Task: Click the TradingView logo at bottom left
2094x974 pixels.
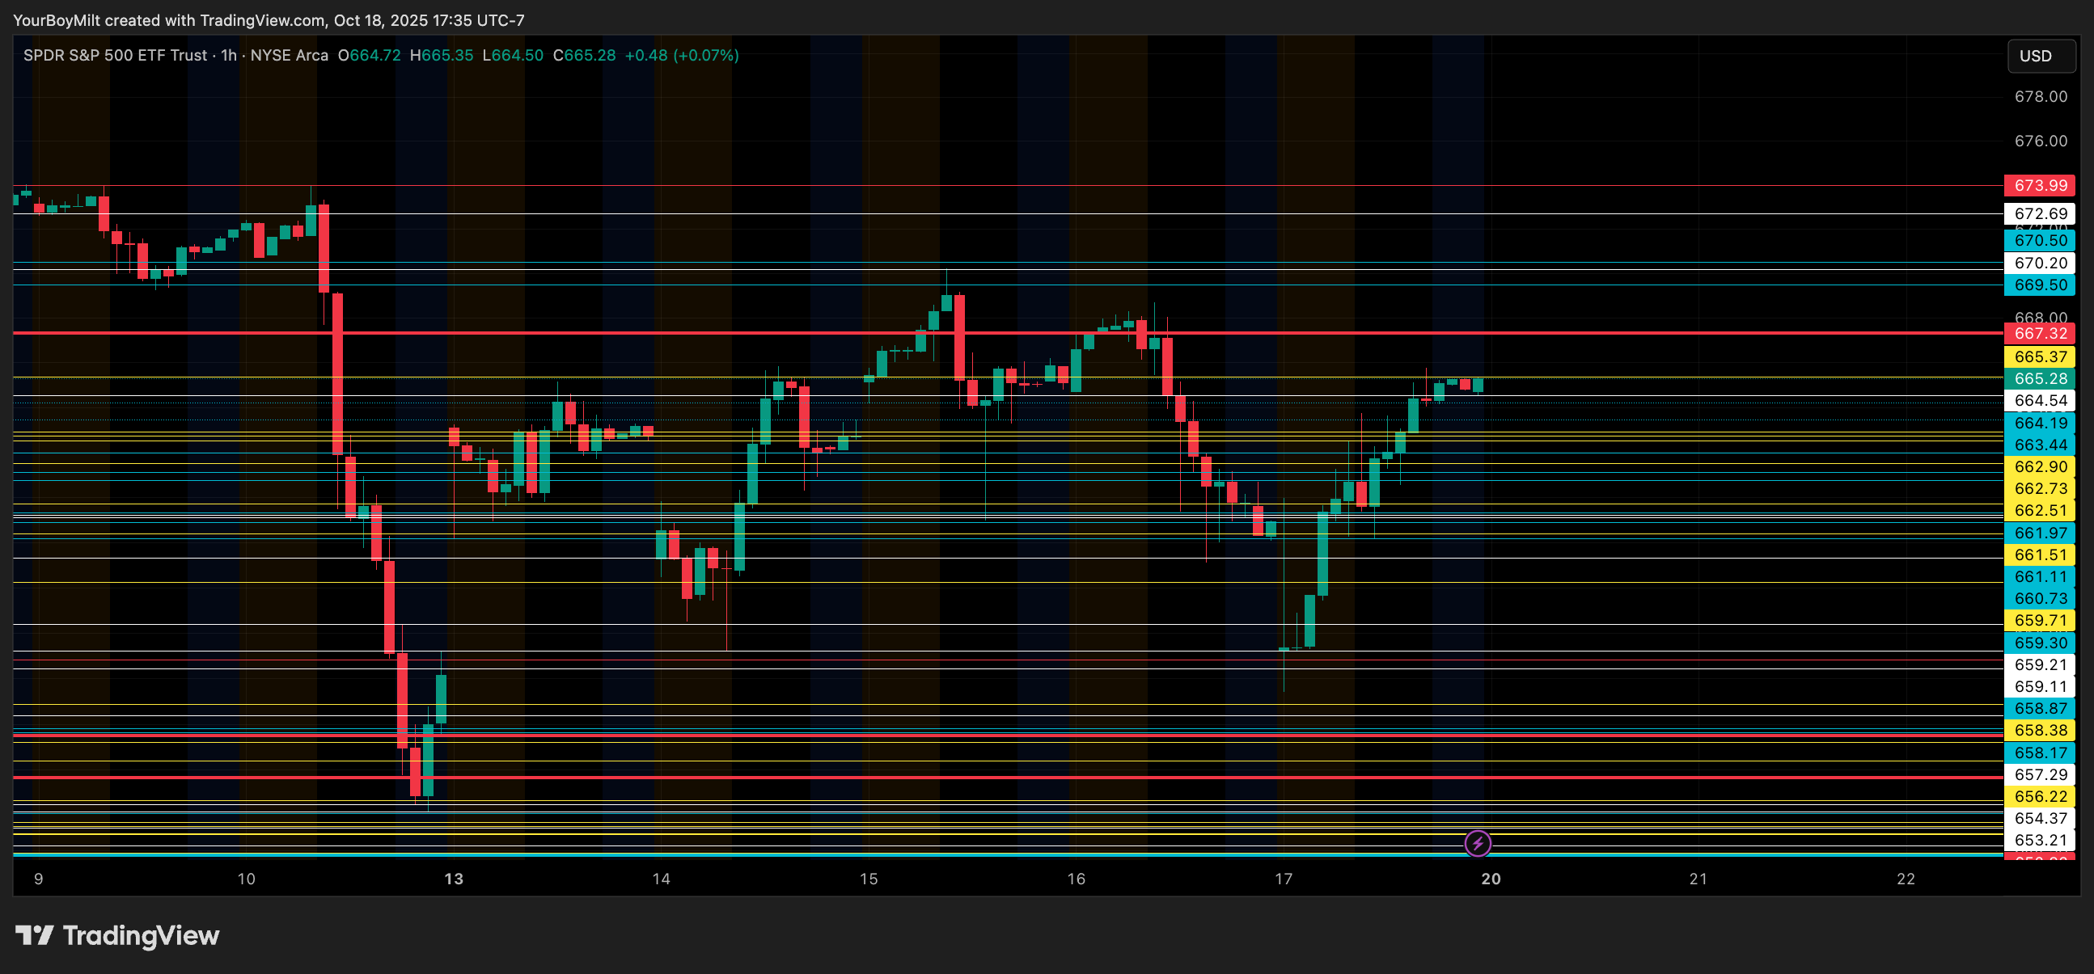Action: click(117, 935)
